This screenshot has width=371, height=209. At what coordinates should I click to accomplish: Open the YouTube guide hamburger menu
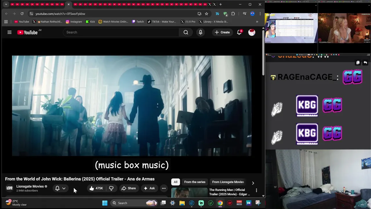click(x=10, y=32)
